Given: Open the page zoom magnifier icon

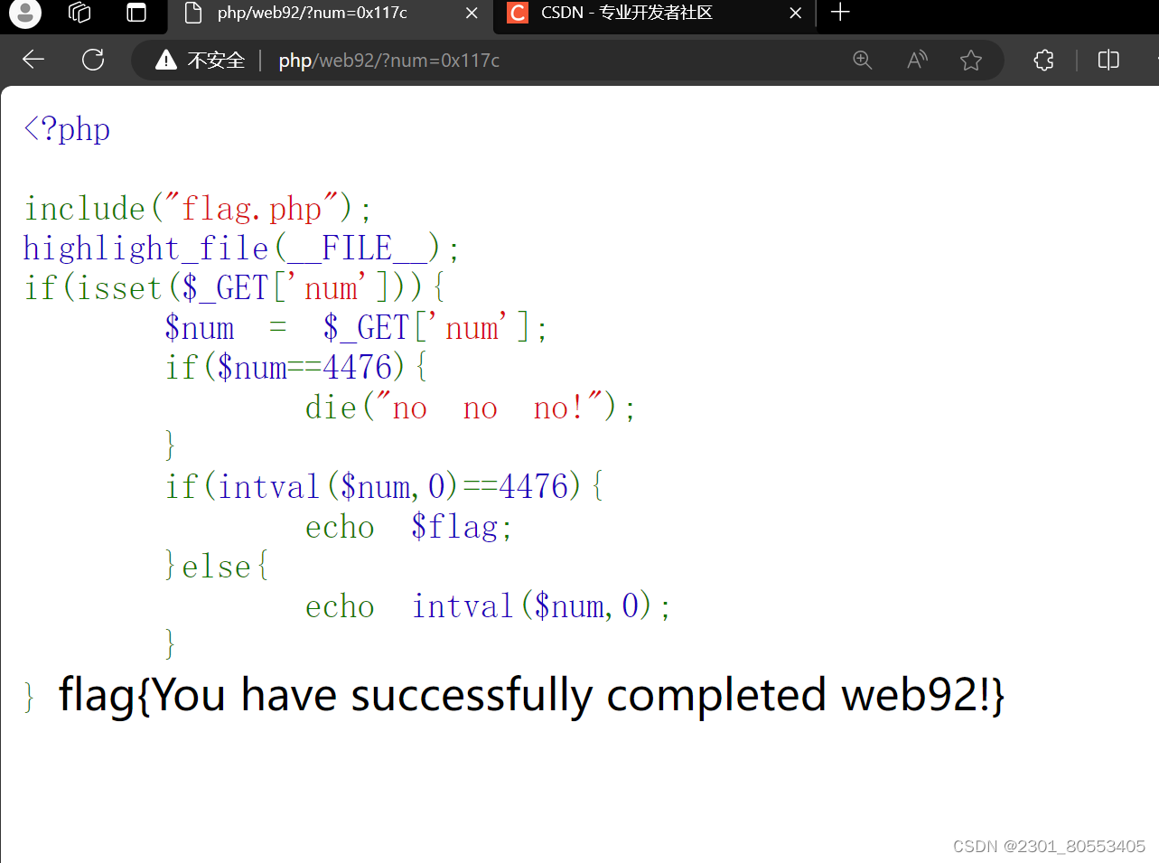Looking at the screenshot, I should 862,60.
